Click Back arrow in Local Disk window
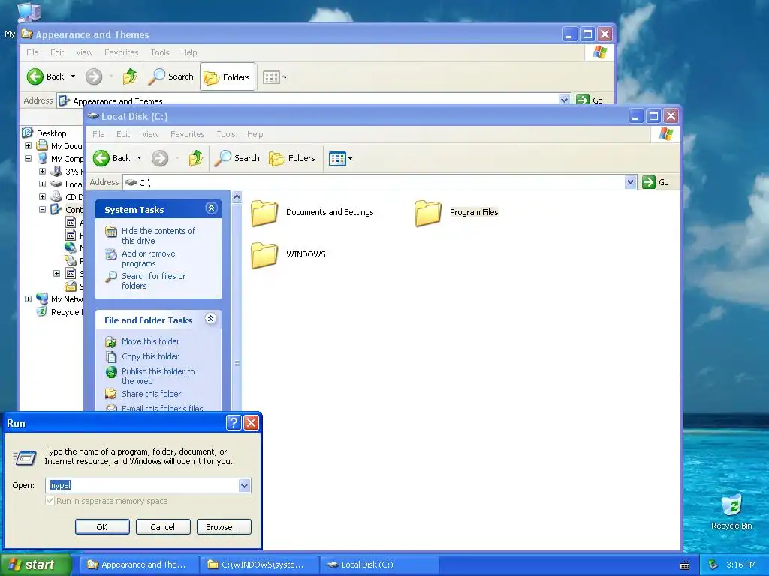769x576 pixels. (101, 158)
